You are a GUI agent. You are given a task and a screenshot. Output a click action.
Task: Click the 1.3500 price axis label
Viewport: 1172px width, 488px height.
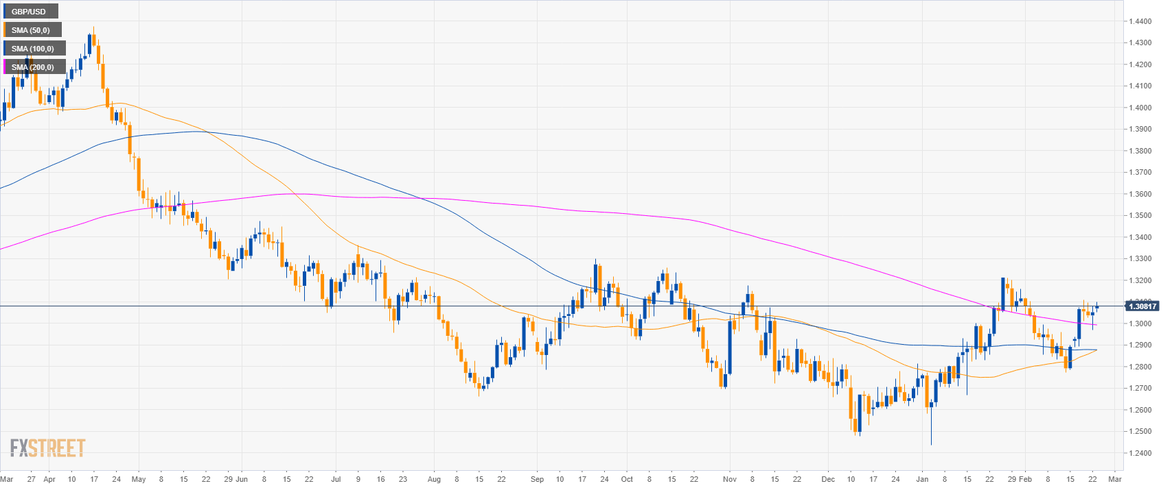pyautogui.click(x=1140, y=216)
